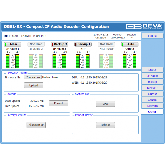Click the WEB version '0.1.1330 2015/06/29'
This screenshot has height=165, width=165.
click(94, 82)
